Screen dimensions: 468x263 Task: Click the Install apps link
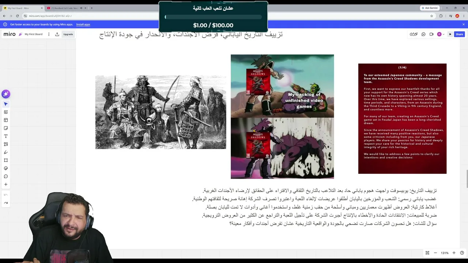tap(83, 24)
